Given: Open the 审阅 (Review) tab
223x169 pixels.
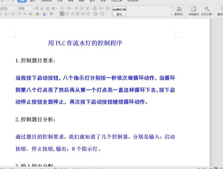Looking at the screenshot, I should pyautogui.click(x=71, y=1).
